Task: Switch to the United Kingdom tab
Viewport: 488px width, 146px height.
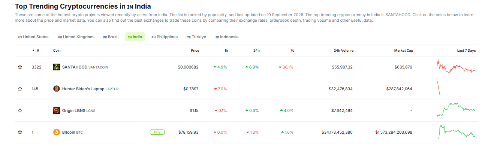Action: pyautogui.click(x=76, y=37)
